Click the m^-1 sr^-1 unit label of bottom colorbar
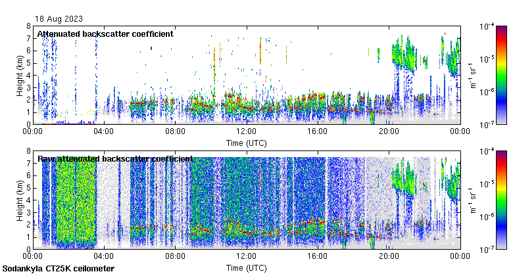 (473, 200)
